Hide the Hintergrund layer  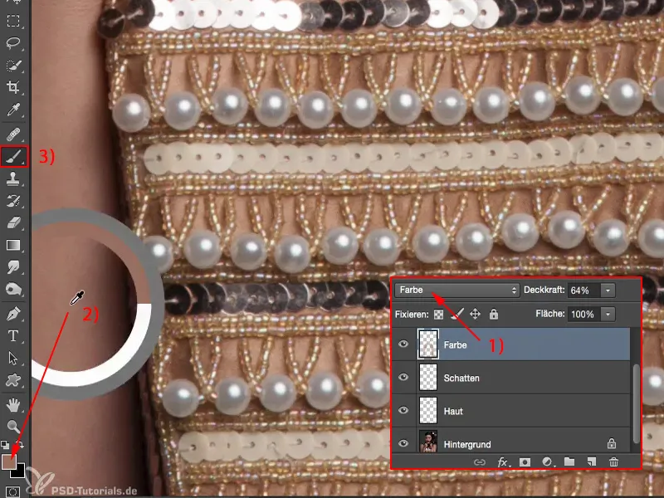pos(403,443)
